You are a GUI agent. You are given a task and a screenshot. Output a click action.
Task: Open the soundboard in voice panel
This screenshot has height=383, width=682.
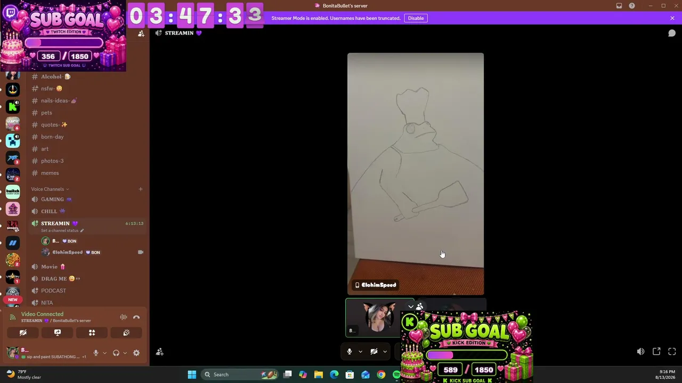tap(126, 333)
